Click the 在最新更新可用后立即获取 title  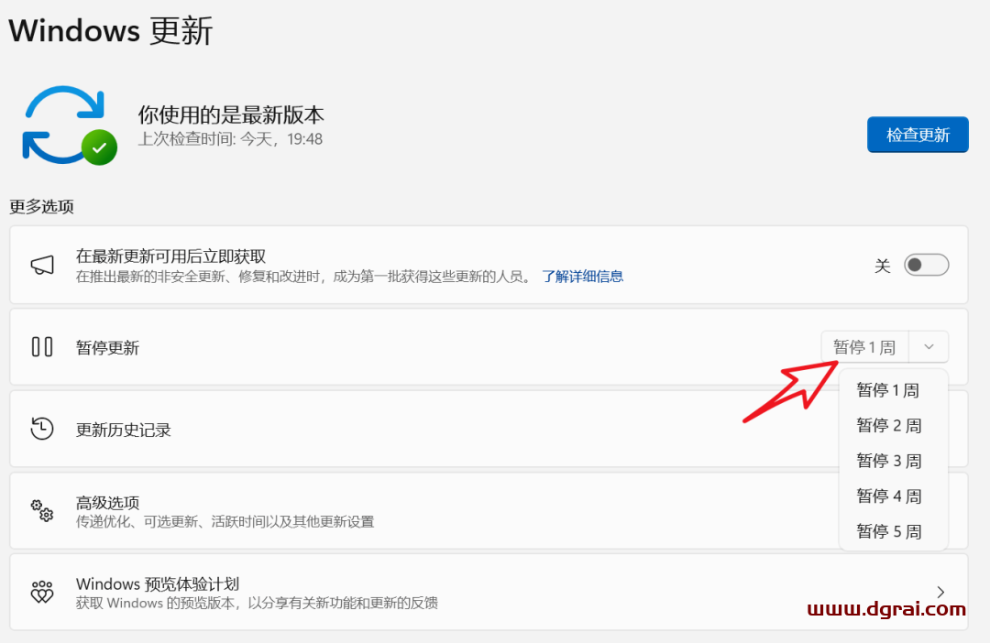(x=170, y=256)
